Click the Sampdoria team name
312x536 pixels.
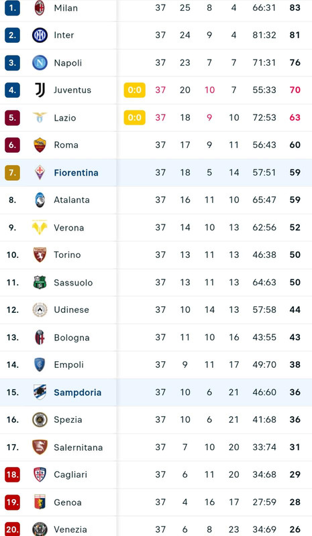pos(77,393)
